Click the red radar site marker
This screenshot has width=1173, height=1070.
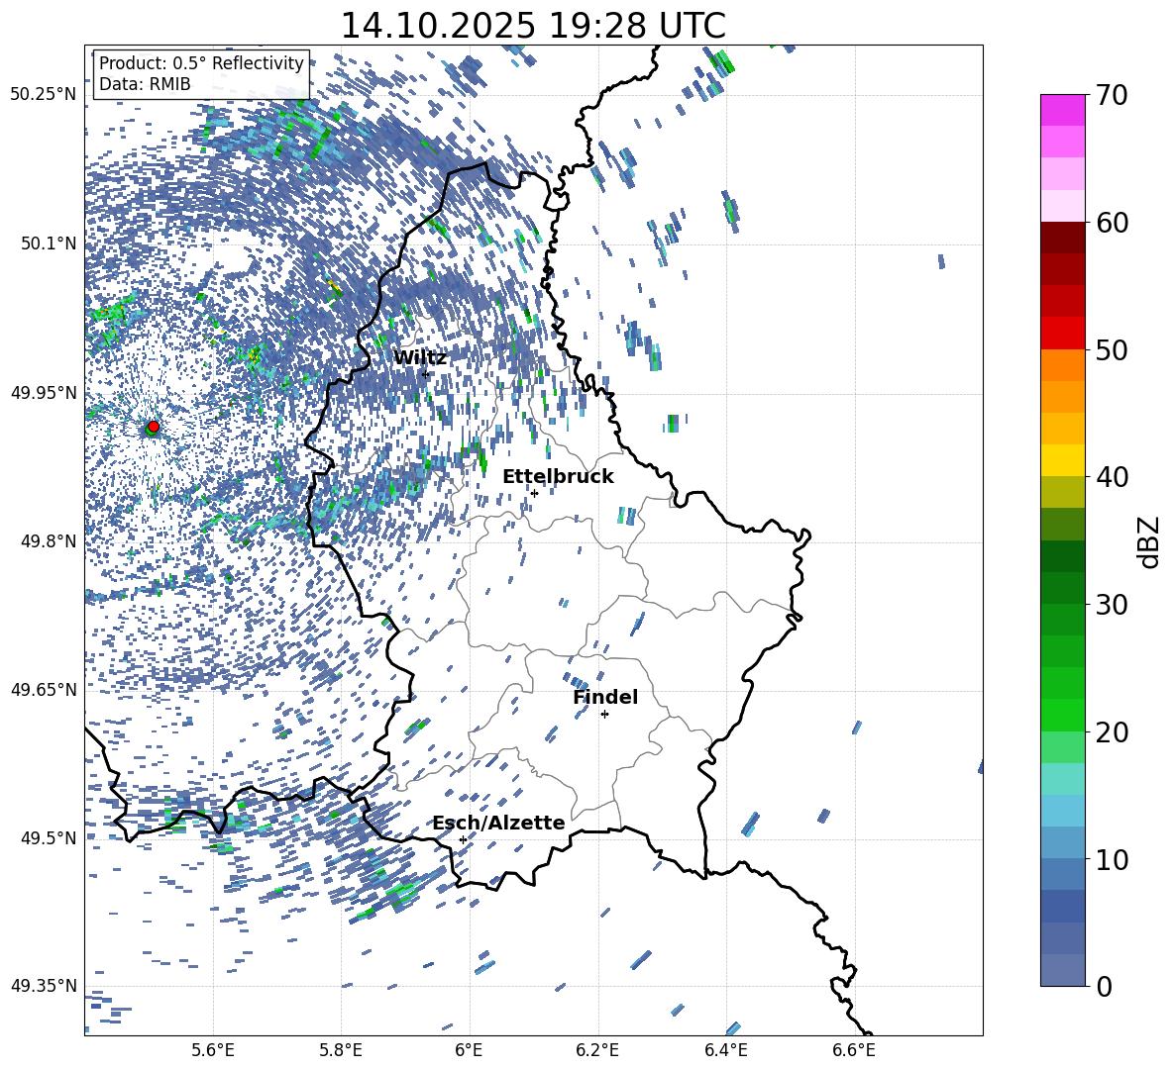[154, 426]
